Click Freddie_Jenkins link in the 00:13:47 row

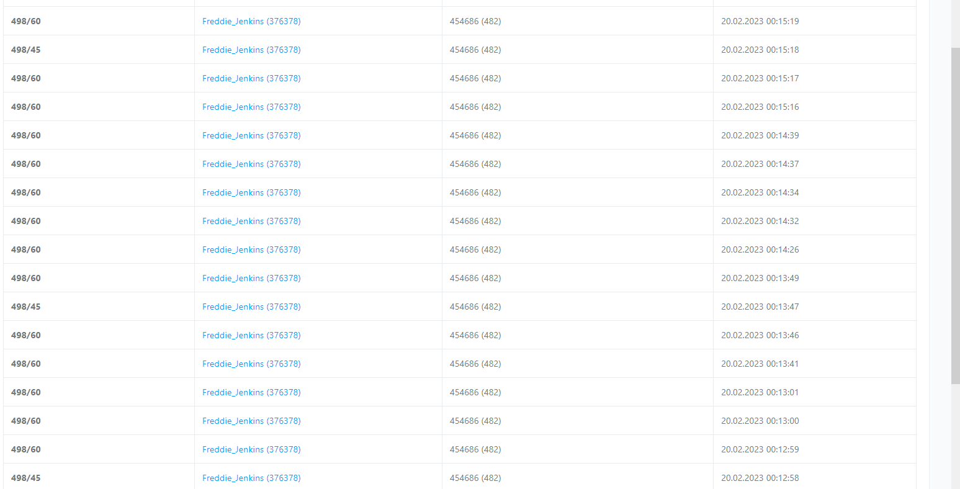point(251,307)
